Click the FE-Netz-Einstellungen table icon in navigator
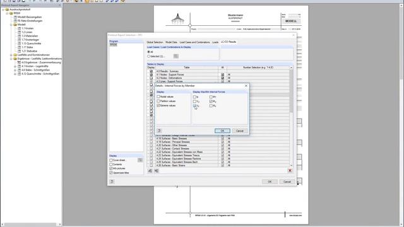Screen dimensions: 404x227 [15, 21]
